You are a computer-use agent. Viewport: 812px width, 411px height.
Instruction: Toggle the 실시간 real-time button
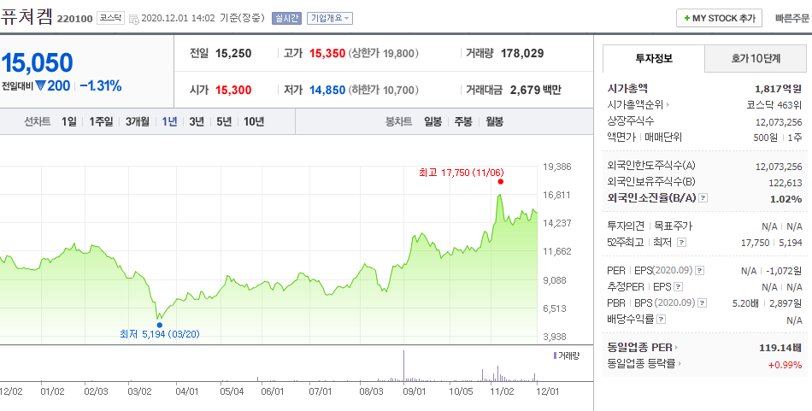(x=286, y=18)
